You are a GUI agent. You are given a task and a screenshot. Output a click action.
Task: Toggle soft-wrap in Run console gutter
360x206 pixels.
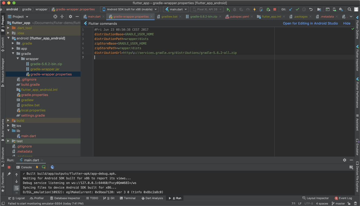click(x=16, y=188)
